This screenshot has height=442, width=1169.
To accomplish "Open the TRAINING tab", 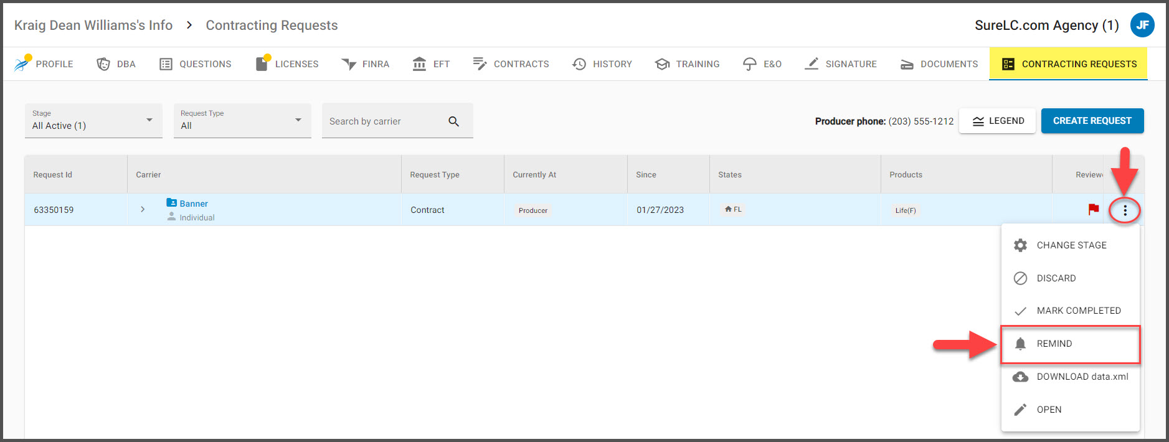I will [687, 64].
